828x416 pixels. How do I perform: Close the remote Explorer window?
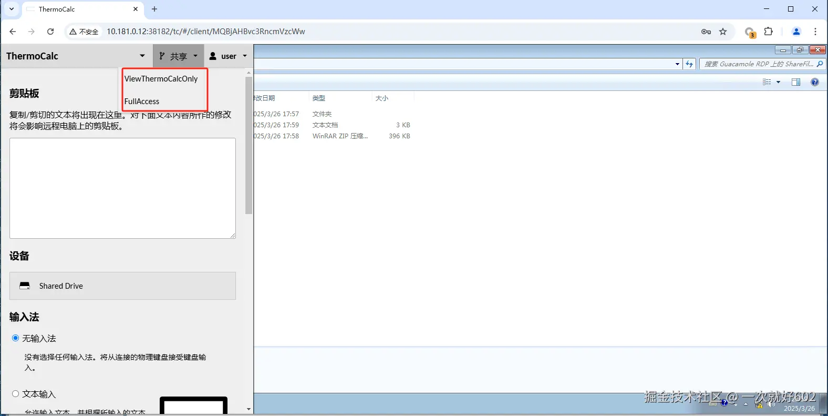pyautogui.click(x=817, y=50)
